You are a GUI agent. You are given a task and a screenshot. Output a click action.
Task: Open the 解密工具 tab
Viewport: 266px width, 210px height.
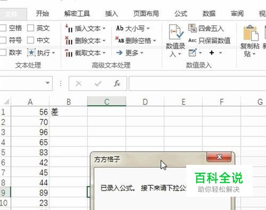click(77, 14)
